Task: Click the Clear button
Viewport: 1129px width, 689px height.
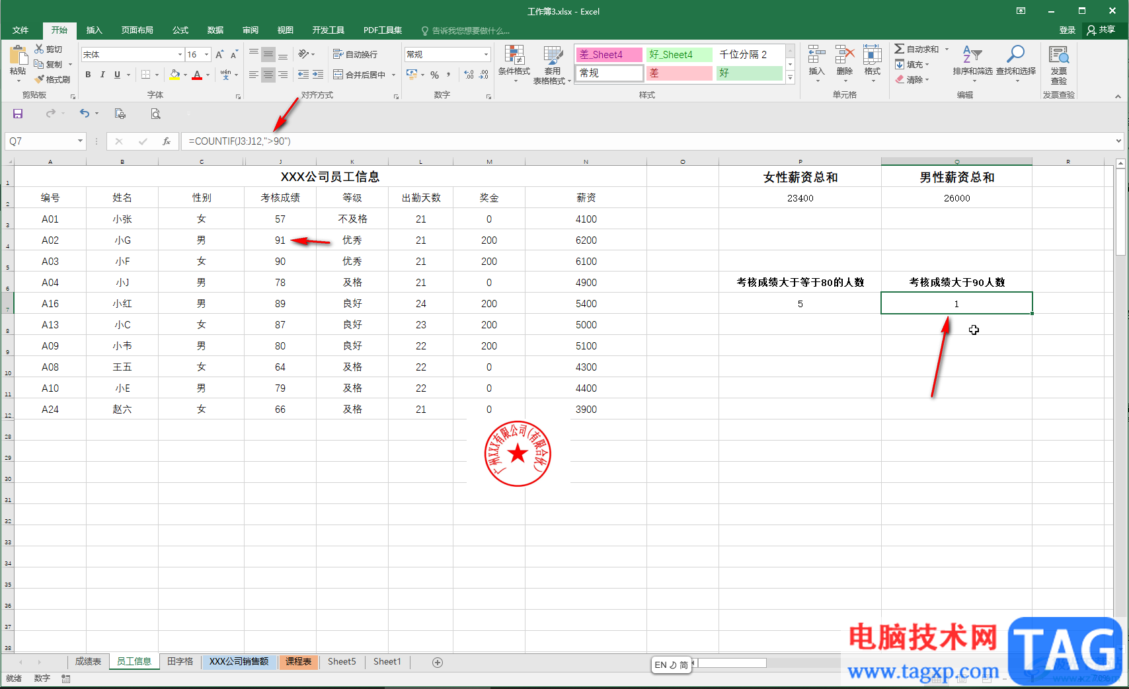Action: tap(913, 79)
